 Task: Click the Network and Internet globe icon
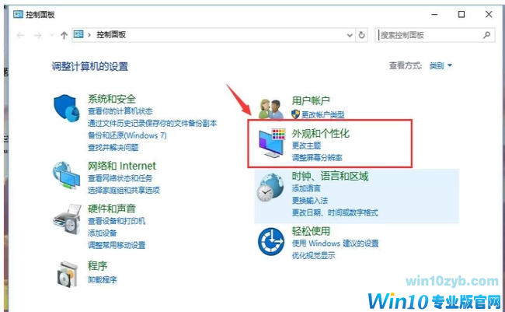(66, 176)
